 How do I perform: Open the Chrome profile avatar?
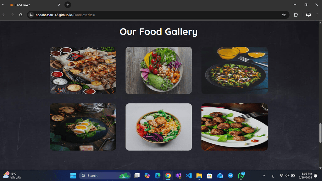point(308,15)
